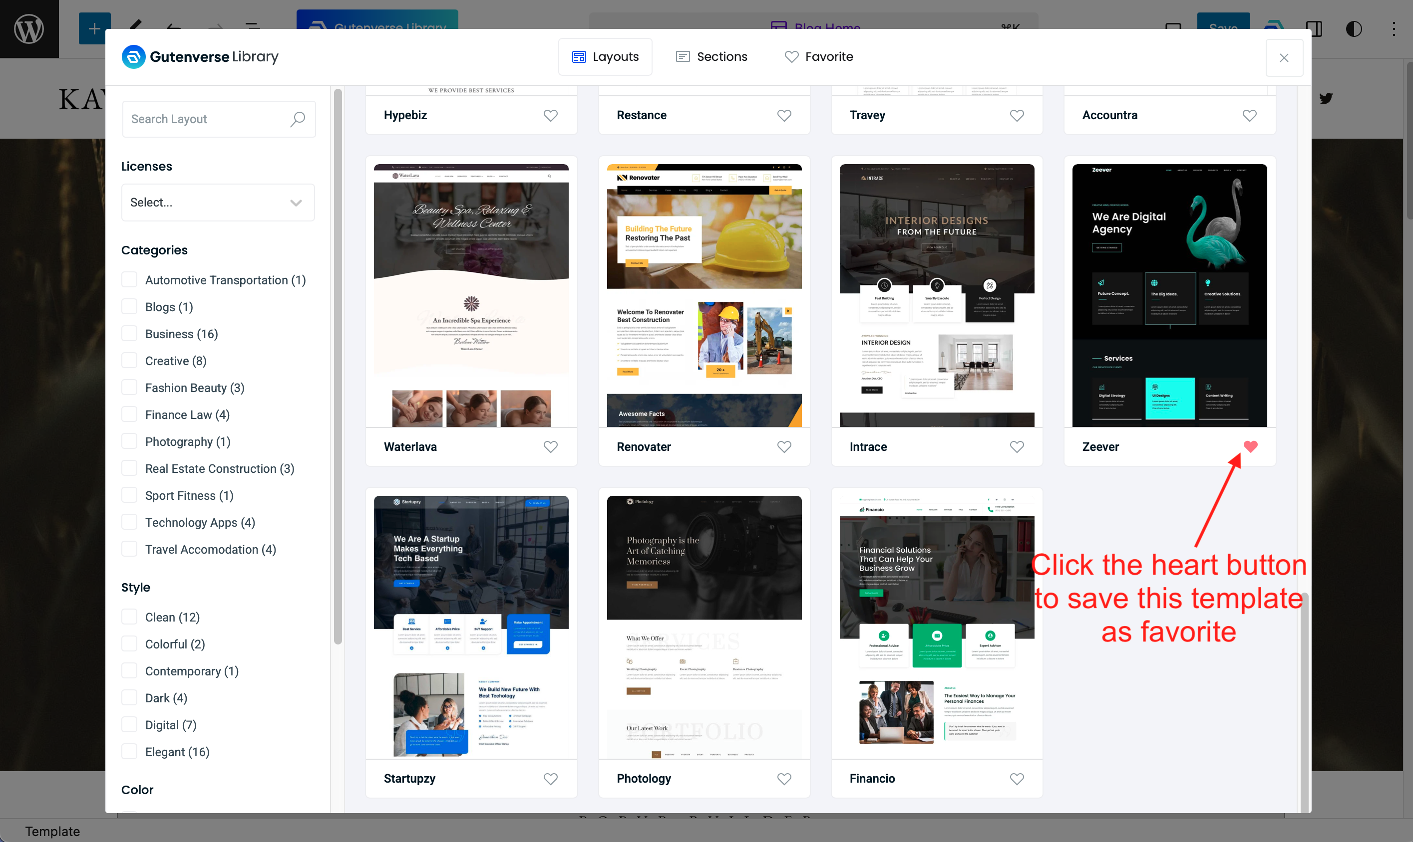
Task: Open the Intrace template thumbnail
Action: (937, 295)
